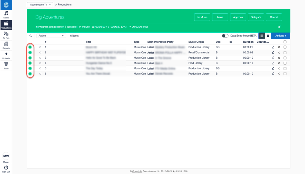Toggle Data Entry Mode BETA switch
The width and height of the screenshot is (305, 175).
pos(225,36)
